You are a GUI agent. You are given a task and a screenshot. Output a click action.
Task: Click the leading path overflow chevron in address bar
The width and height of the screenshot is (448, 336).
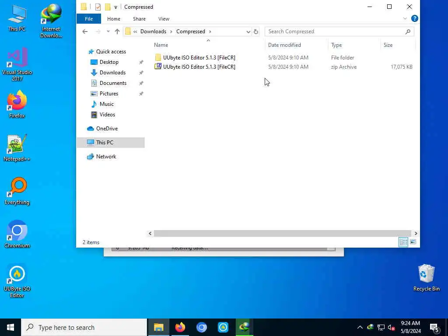(135, 31)
